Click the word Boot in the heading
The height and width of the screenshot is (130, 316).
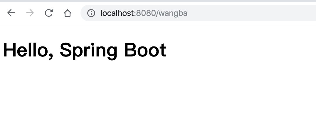pos(145,50)
